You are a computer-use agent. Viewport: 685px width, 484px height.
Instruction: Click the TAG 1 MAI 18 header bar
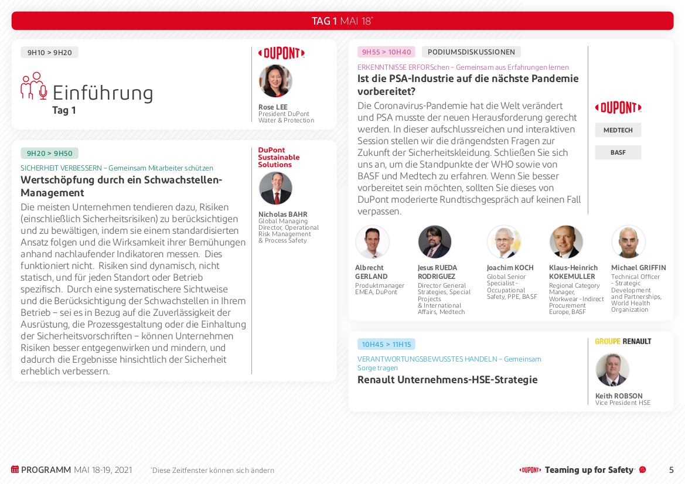click(x=342, y=21)
